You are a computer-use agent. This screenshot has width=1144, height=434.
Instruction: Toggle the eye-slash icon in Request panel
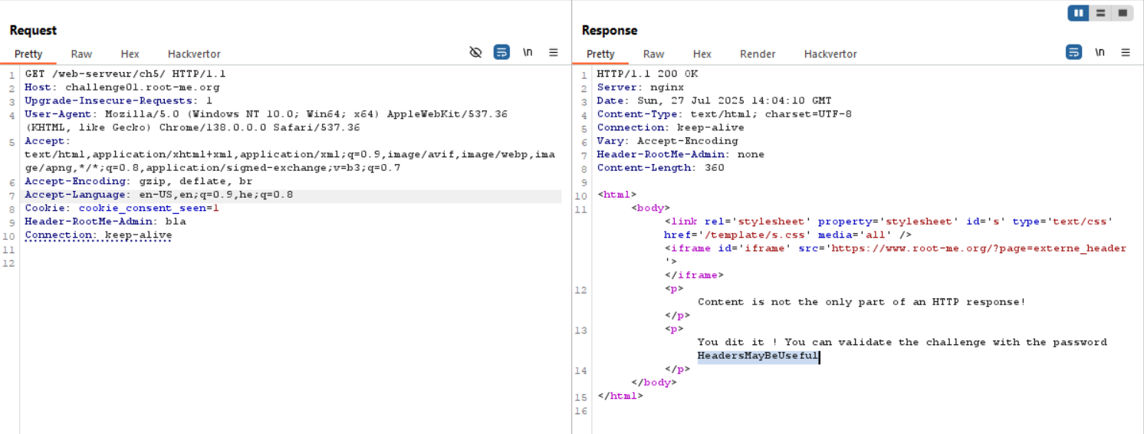475,52
